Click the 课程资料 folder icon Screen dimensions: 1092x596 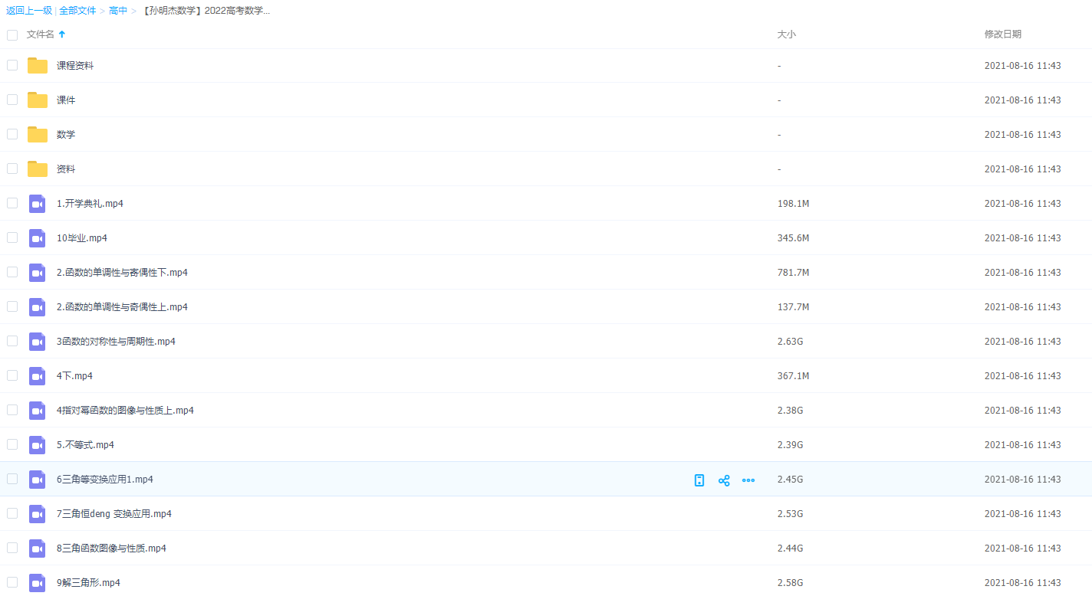[x=38, y=66]
